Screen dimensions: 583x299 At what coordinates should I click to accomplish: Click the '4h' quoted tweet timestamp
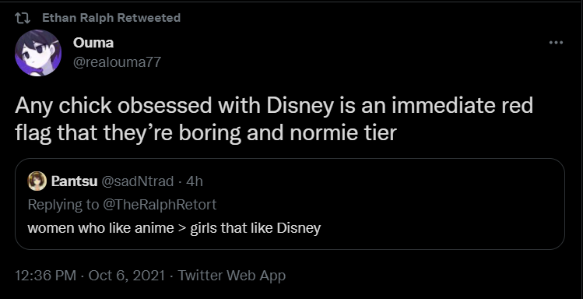pyautogui.click(x=195, y=181)
